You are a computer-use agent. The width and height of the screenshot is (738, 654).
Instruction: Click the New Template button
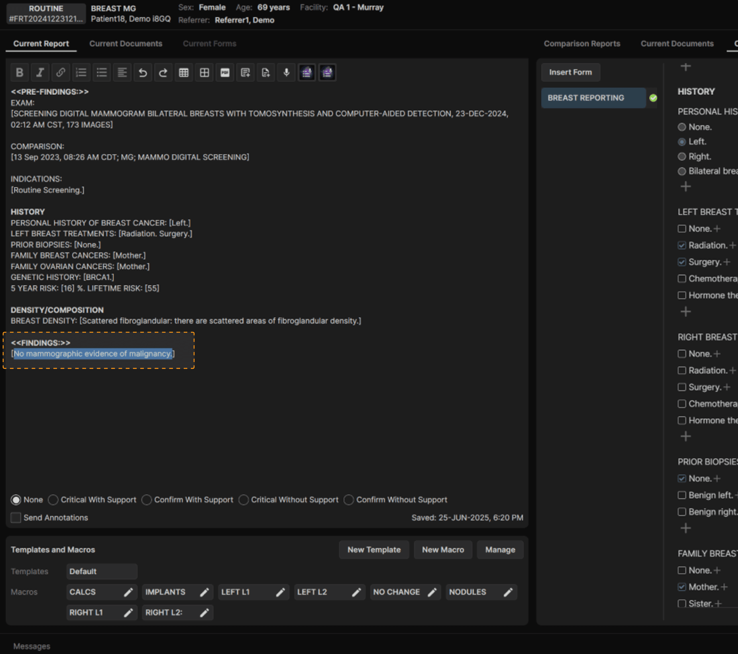(x=374, y=550)
